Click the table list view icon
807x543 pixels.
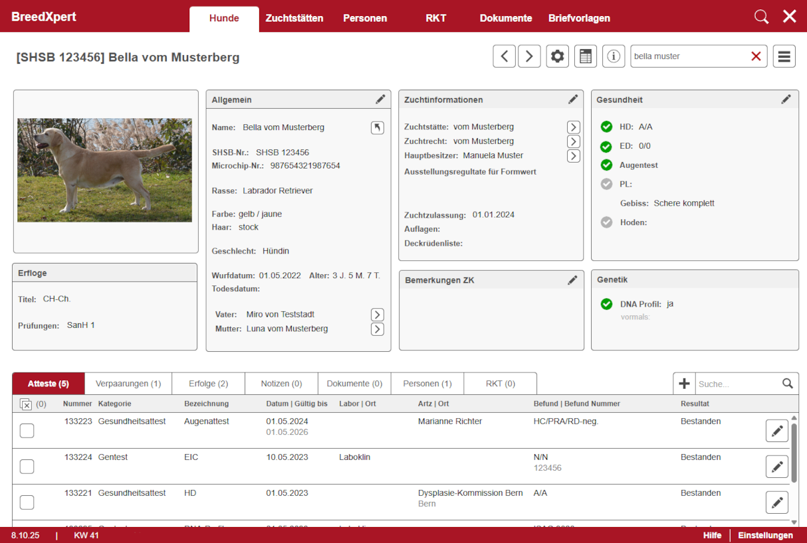pyautogui.click(x=585, y=56)
